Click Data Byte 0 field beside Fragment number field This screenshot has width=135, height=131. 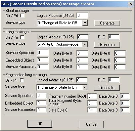(x=125, y=96)
